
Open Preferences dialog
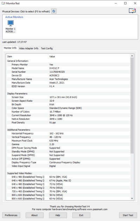pyautogui.click(x=11, y=215)
